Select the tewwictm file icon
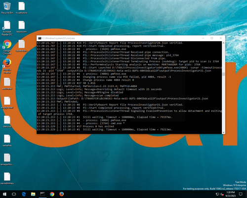 (22, 27)
